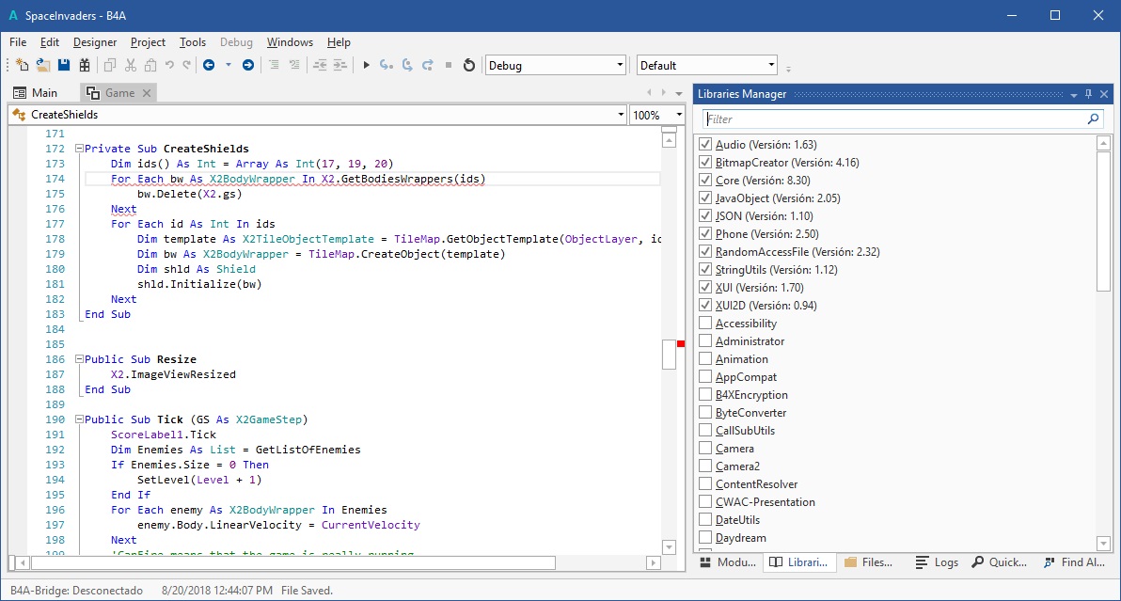Enable the Camera library checkbox
This screenshot has height=601, width=1121.
click(705, 449)
